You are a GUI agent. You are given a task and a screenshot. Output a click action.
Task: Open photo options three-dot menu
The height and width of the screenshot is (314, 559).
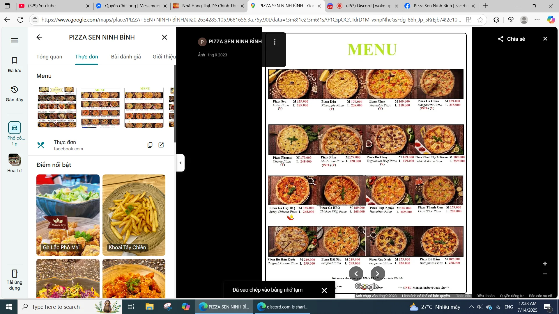point(275,42)
